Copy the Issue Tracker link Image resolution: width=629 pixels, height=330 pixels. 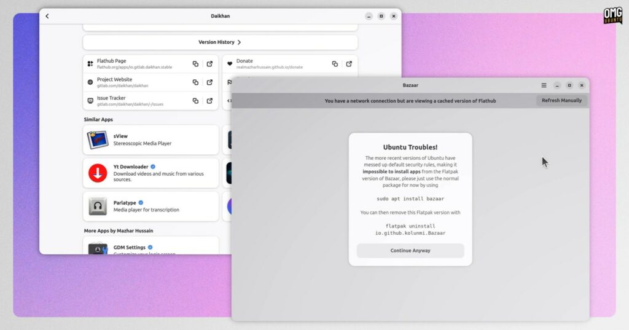(195, 101)
